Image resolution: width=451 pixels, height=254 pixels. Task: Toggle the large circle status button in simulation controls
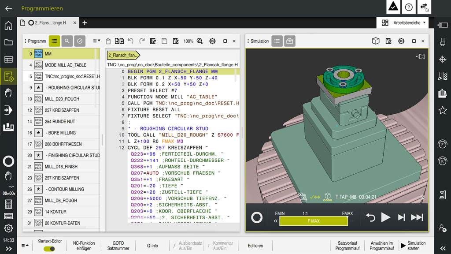tap(257, 217)
